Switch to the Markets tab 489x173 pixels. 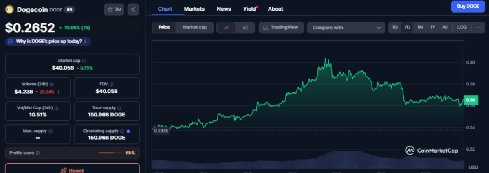[x=194, y=9]
